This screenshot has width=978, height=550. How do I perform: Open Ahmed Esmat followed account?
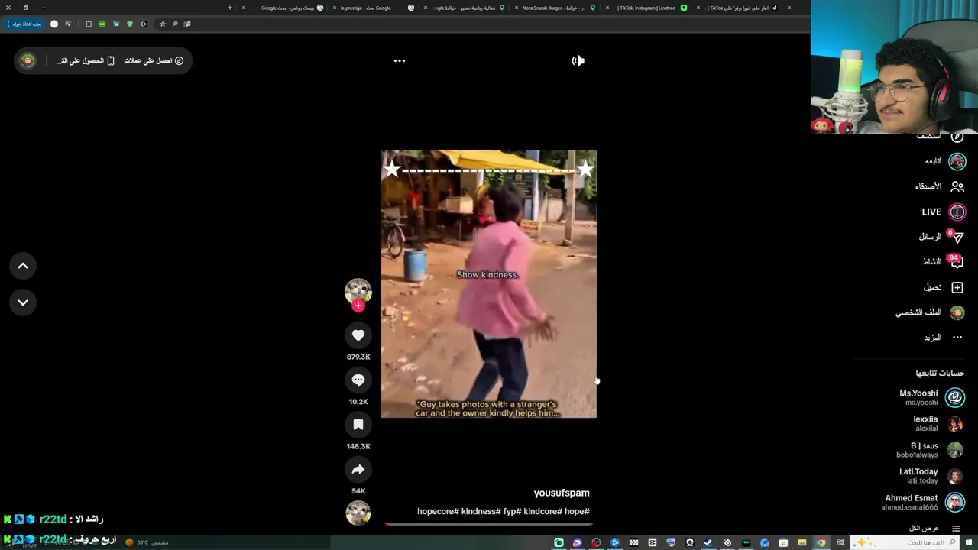[x=923, y=502]
